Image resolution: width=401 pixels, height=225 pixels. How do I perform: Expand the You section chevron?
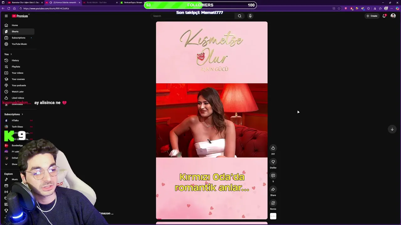(x=11, y=54)
